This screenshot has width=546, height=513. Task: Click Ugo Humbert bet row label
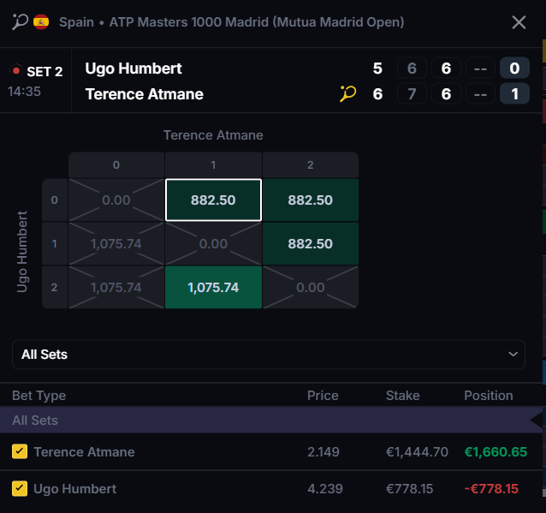(74, 489)
